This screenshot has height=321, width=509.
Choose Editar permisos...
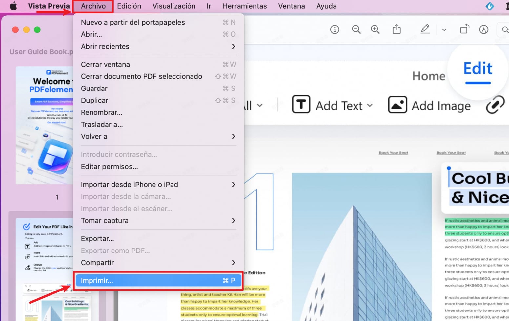click(159, 167)
